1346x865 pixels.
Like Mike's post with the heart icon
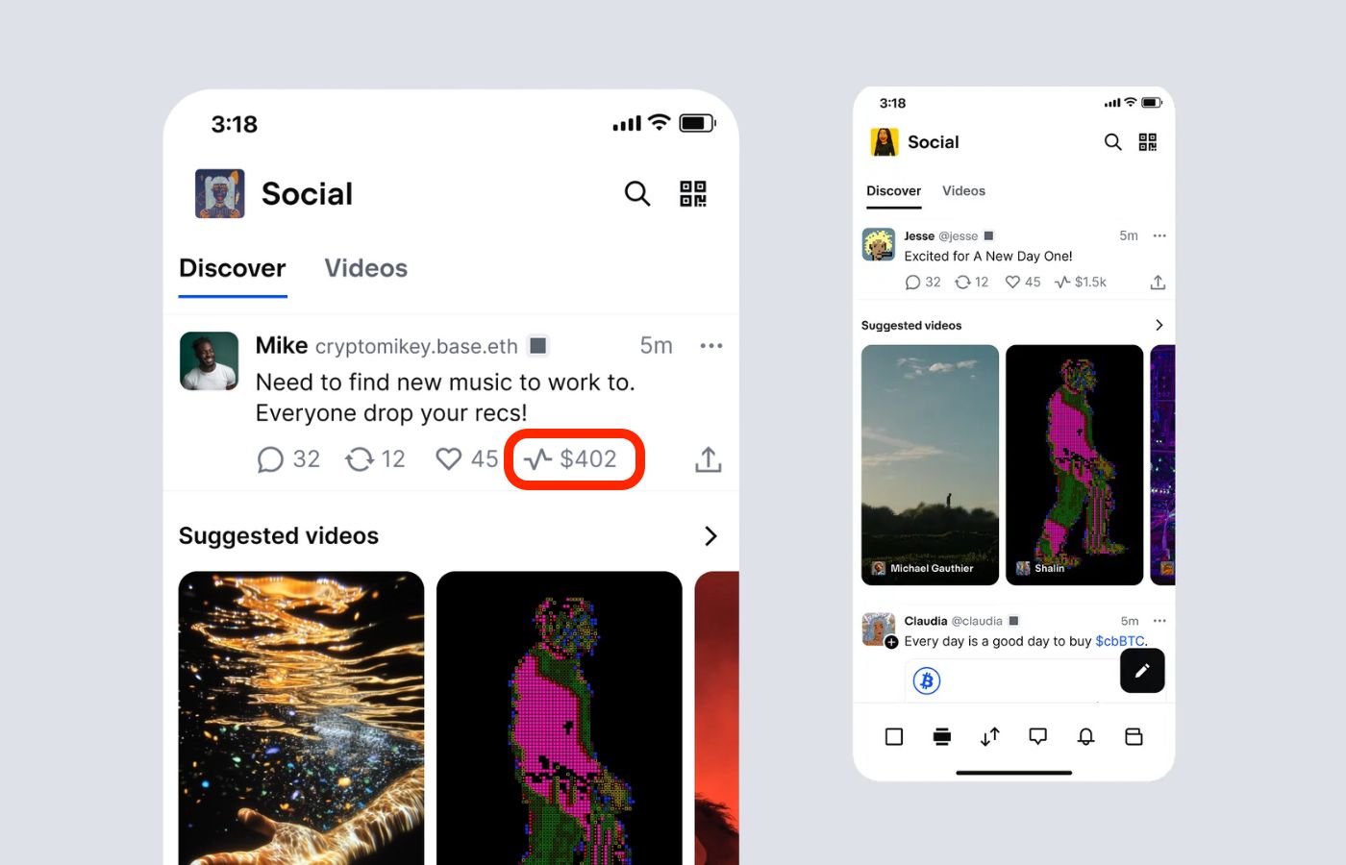point(466,459)
